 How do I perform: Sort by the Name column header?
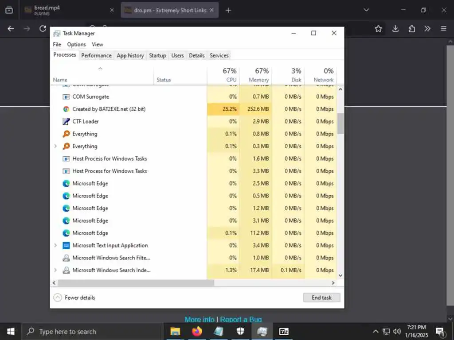[102, 75]
